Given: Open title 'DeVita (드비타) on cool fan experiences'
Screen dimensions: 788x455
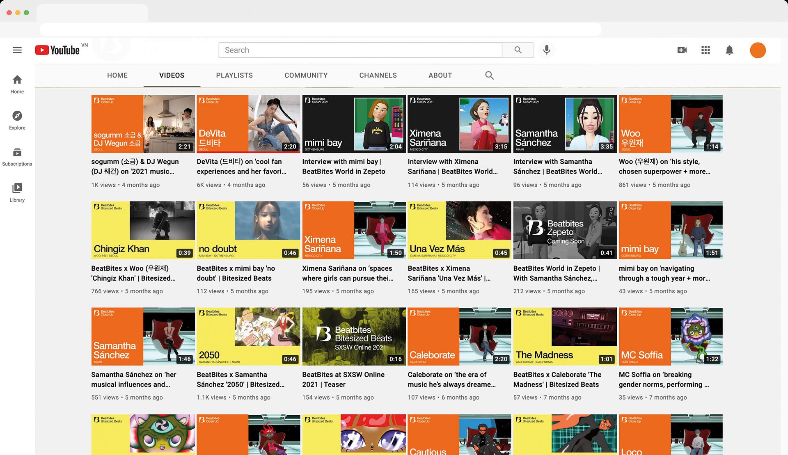Looking at the screenshot, I should pos(241,167).
